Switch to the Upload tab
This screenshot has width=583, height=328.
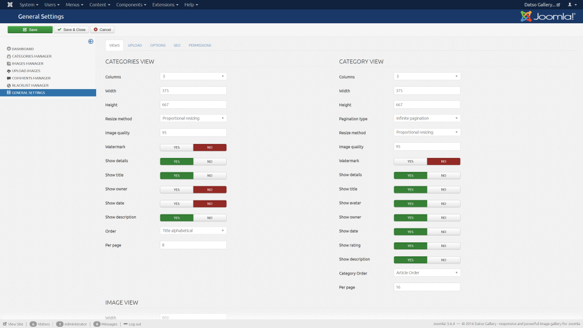(x=135, y=45)
